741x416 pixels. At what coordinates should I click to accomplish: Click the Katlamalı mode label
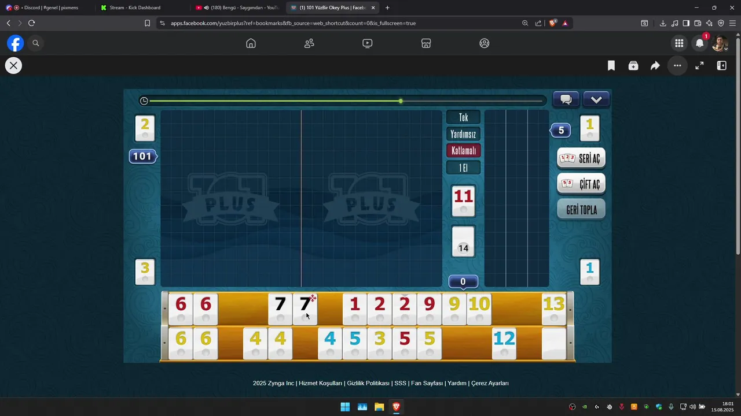pyautogui.click(x=463, y=151)
